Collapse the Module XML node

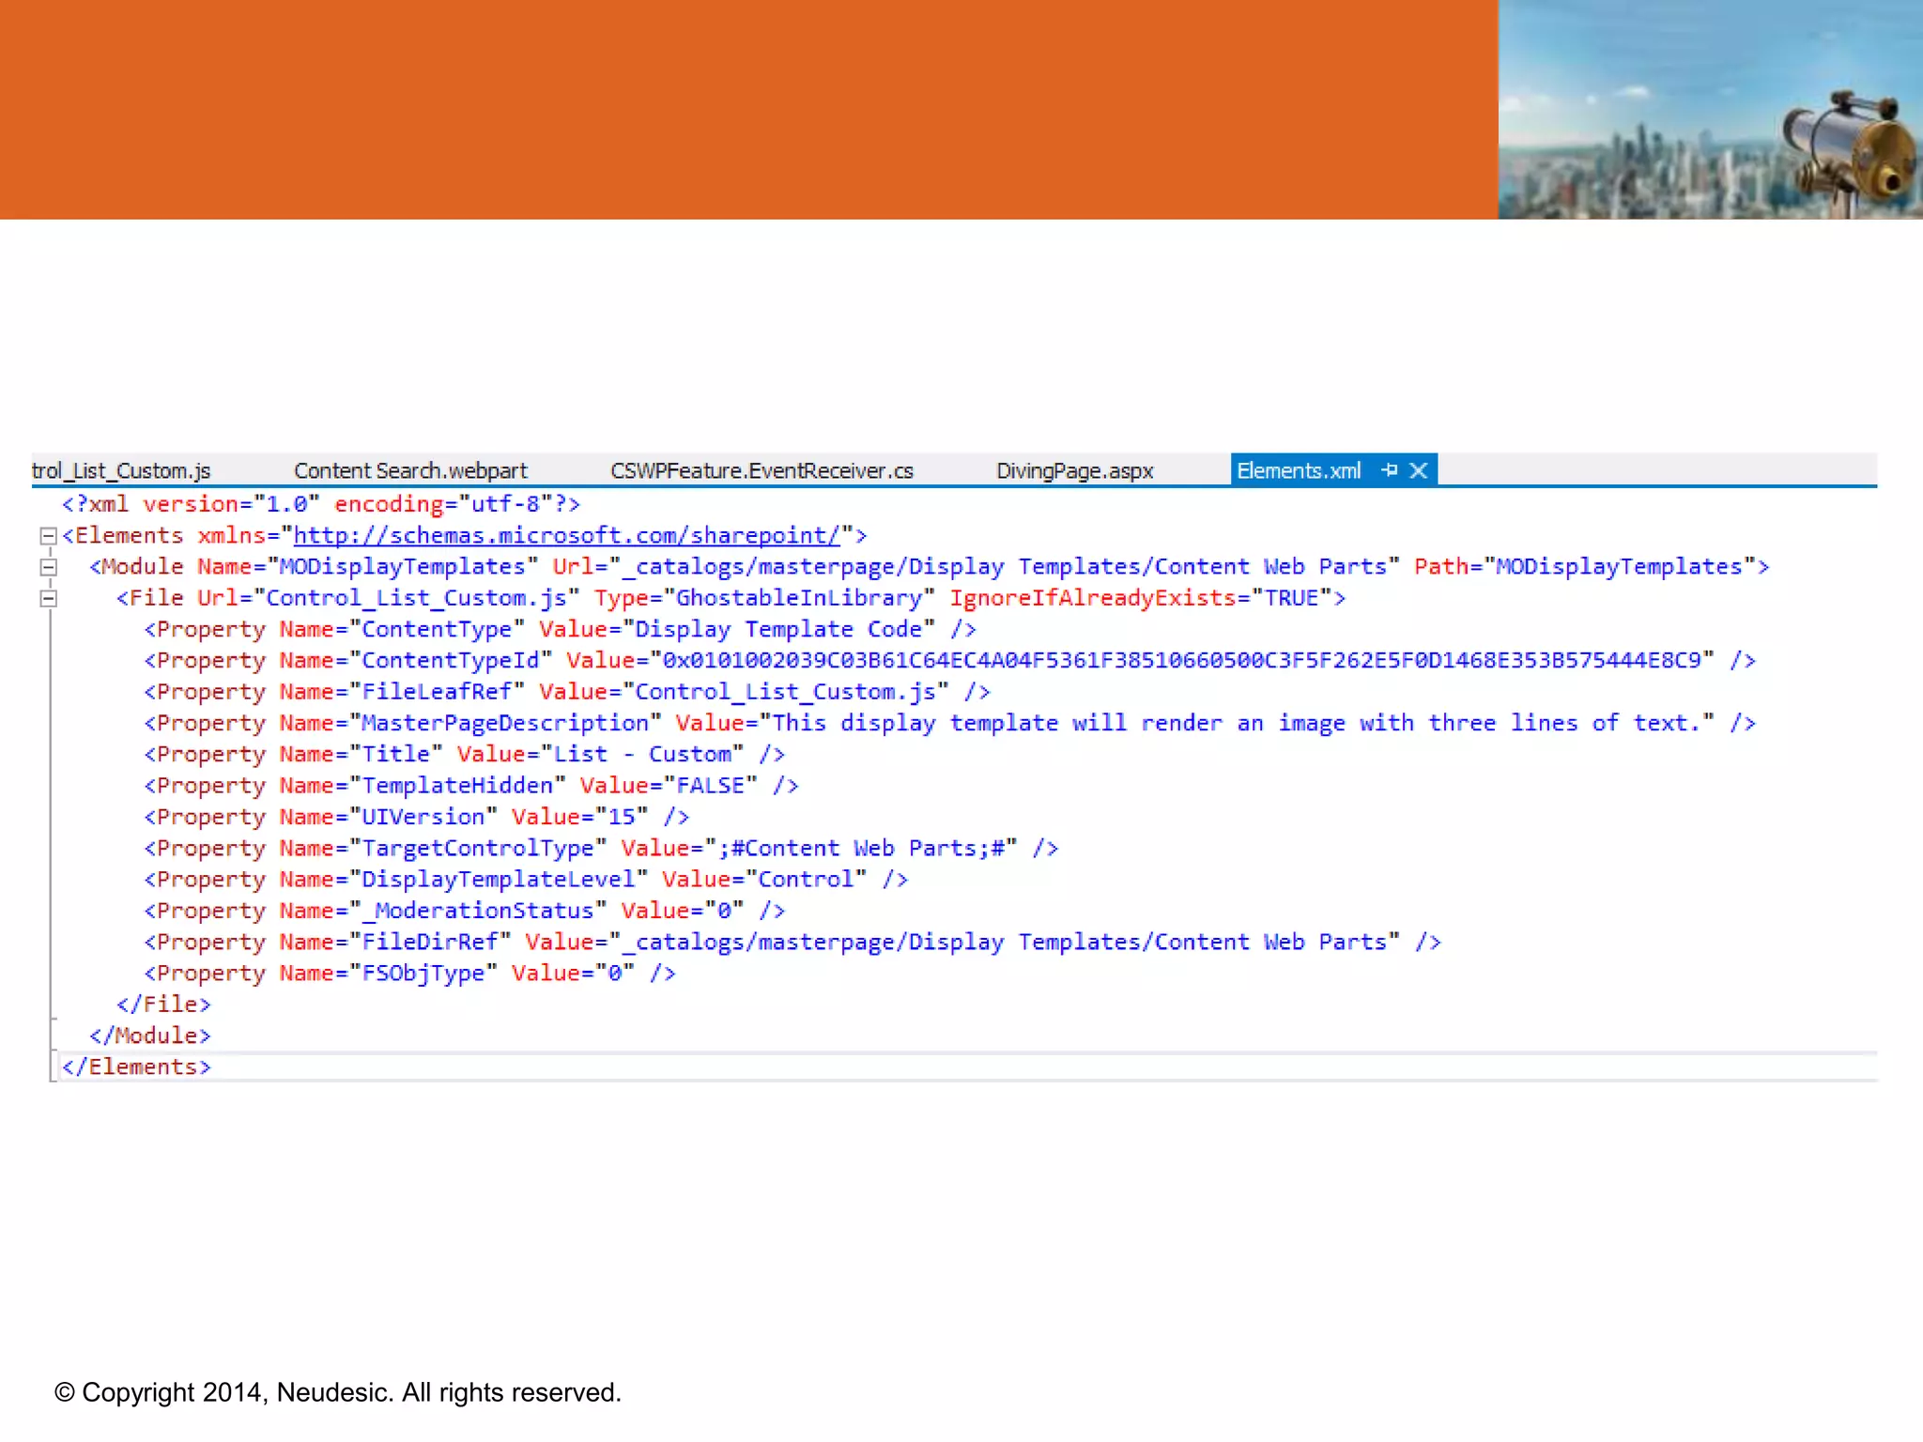(x=48, y=567)
